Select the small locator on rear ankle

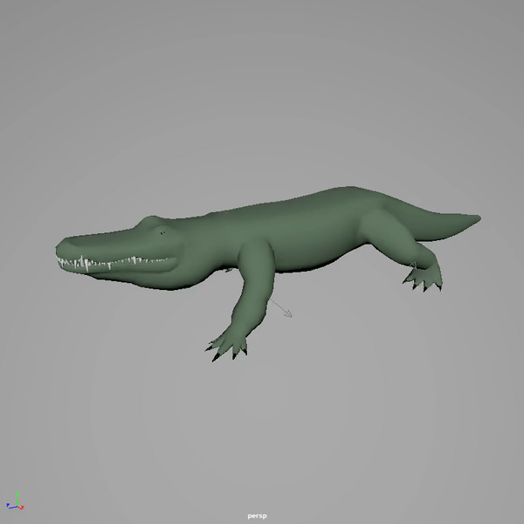(x=412, y=263)
